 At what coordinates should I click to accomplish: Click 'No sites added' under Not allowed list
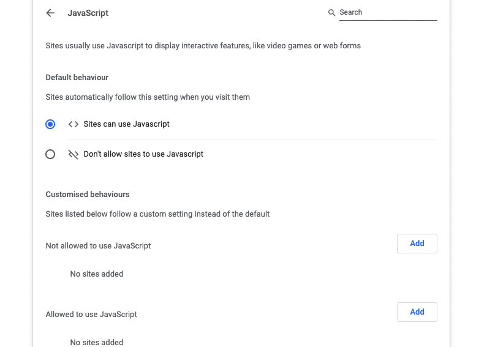click(97, 274)
